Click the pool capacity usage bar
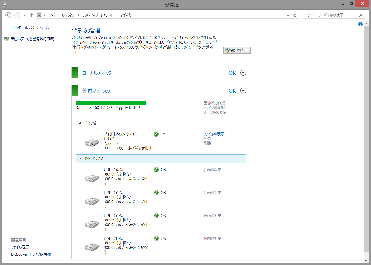 tap(111, 103)
